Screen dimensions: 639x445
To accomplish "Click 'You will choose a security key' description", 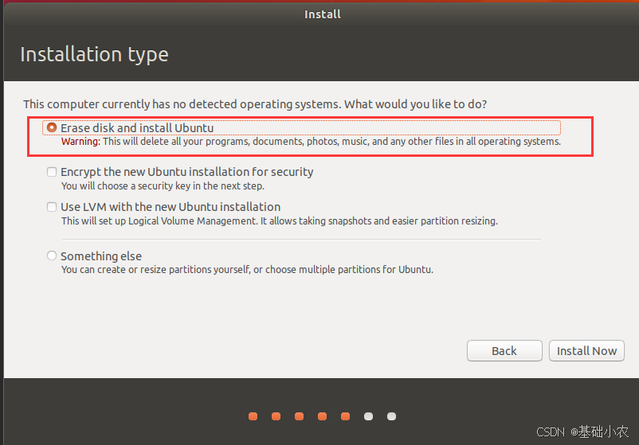I will (163, 186).
